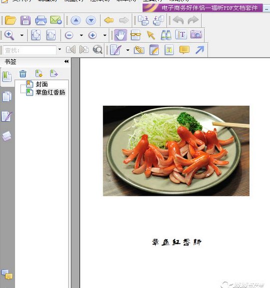This screenshot has width=270, height=288.
Task: Click the 查找 search input field
Action: pos(29,50)
